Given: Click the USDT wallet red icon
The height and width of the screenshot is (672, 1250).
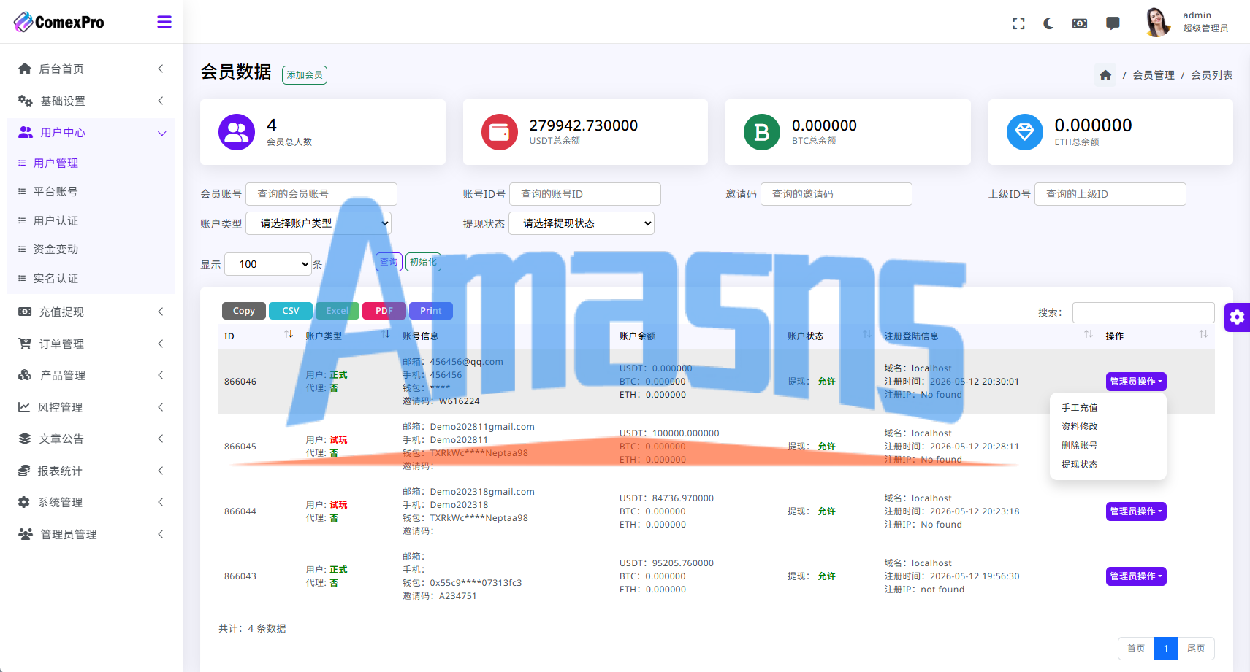Looking at the screenshot, I should (x=500, y=132).
